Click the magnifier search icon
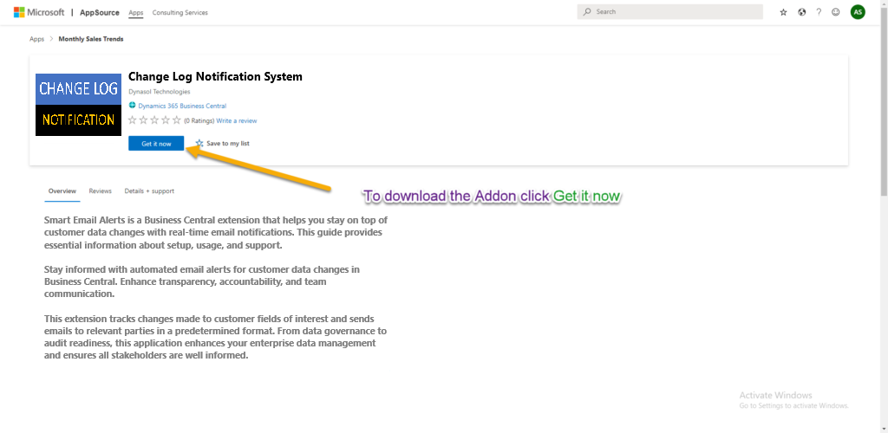888x433 pixels. click(x=587, y=12)
